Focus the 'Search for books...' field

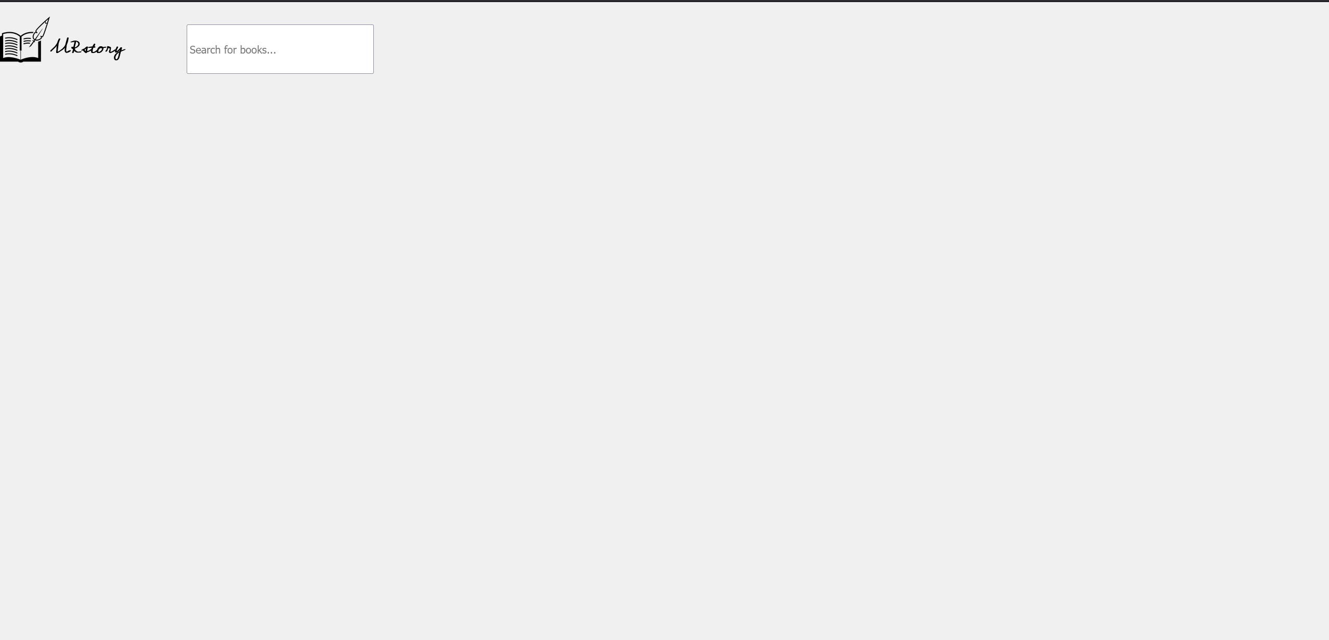click(x=280, y=49)
